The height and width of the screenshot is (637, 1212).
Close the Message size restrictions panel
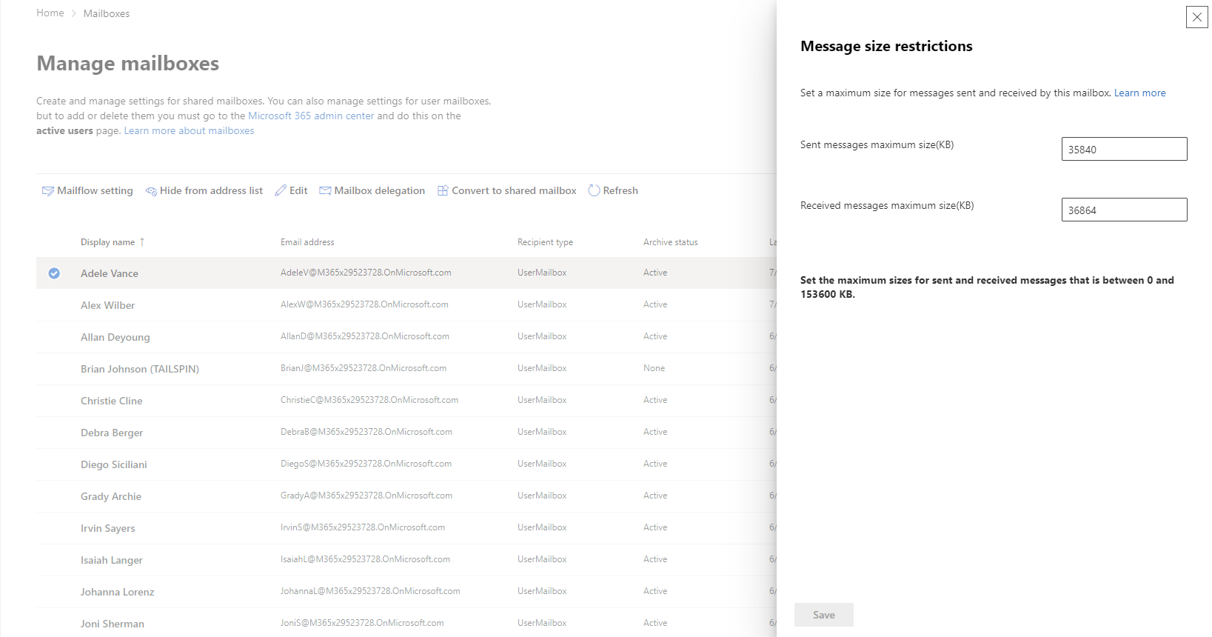click(x=1196, y=17)
